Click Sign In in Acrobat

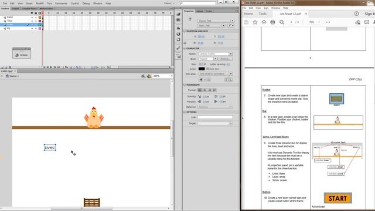click(370, 14)
